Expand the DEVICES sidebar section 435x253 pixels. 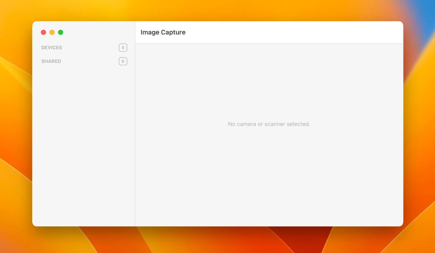(x=52, y=48)
